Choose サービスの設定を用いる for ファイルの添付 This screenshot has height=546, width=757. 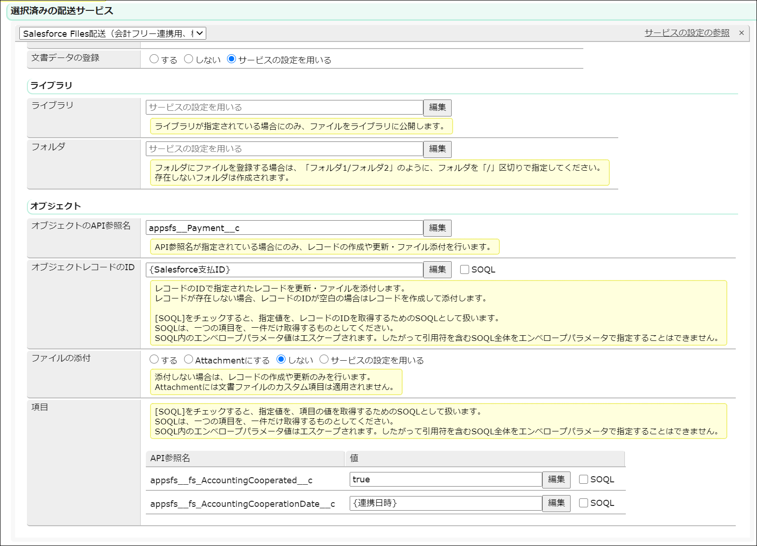pyautogui.click(x=324, y=360)
